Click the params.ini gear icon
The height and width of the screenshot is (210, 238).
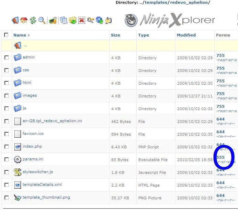[x=18, y=159]
